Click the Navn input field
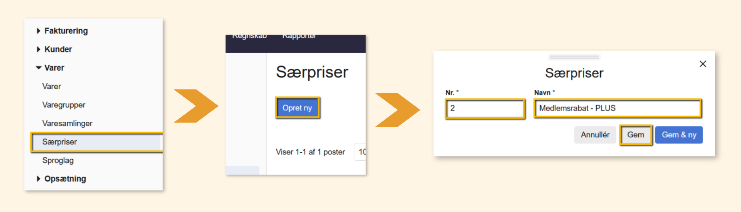This screenshot has width=741, height=212. coord(617,108)
